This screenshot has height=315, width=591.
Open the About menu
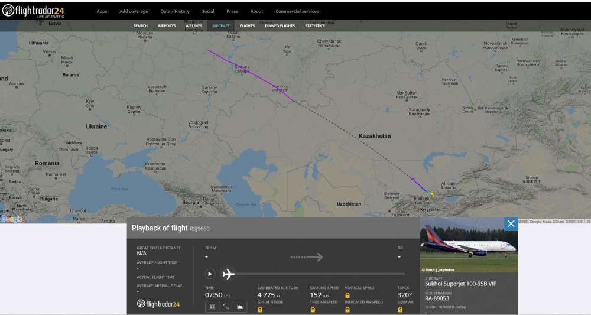[256, 11]
